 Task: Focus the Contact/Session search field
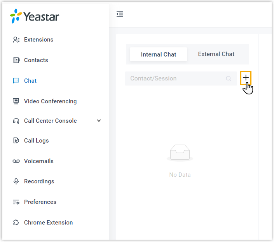pos(181,78)
